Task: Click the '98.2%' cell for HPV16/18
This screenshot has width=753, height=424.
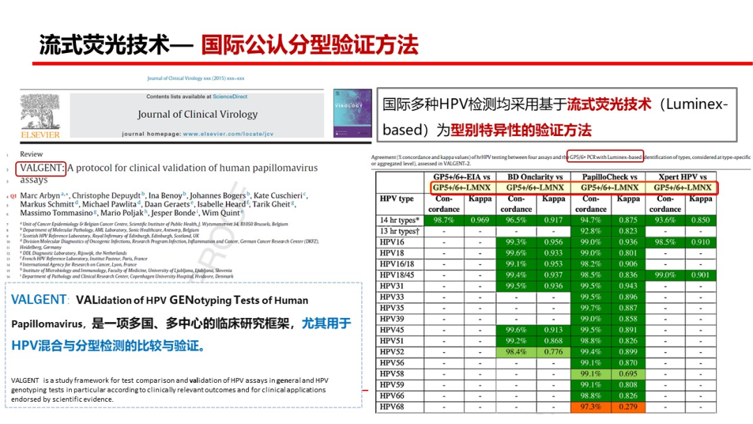Action: point(591,264)
